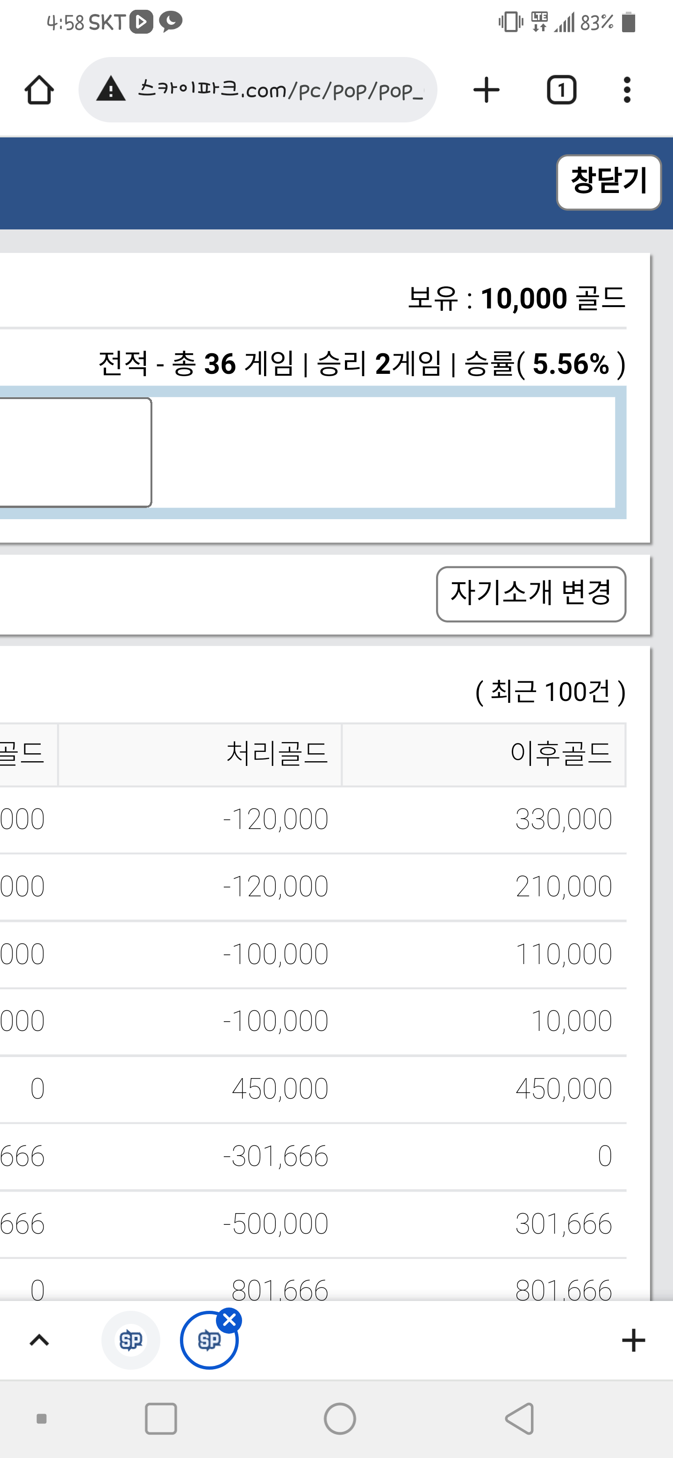This screenshot has width=673, height=1458.
Task: Select the active blue-ringed SP tab
Action: pos(209,1340)
